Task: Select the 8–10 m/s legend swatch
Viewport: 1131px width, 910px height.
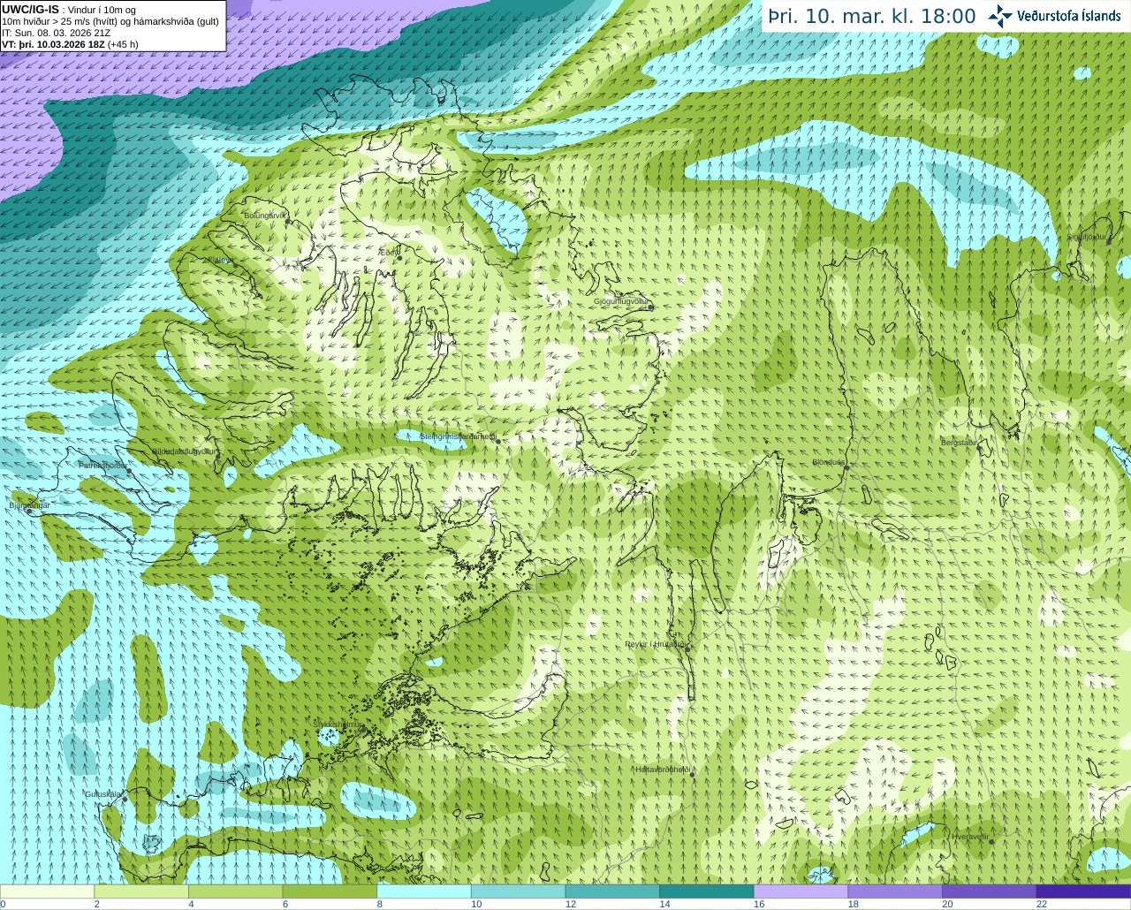Action: 424,891
